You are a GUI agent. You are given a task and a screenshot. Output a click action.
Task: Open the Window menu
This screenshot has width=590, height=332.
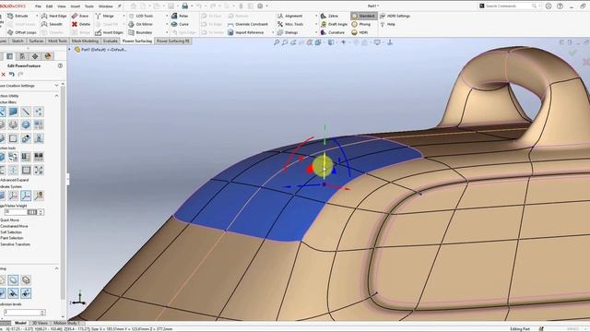[106, 6]
